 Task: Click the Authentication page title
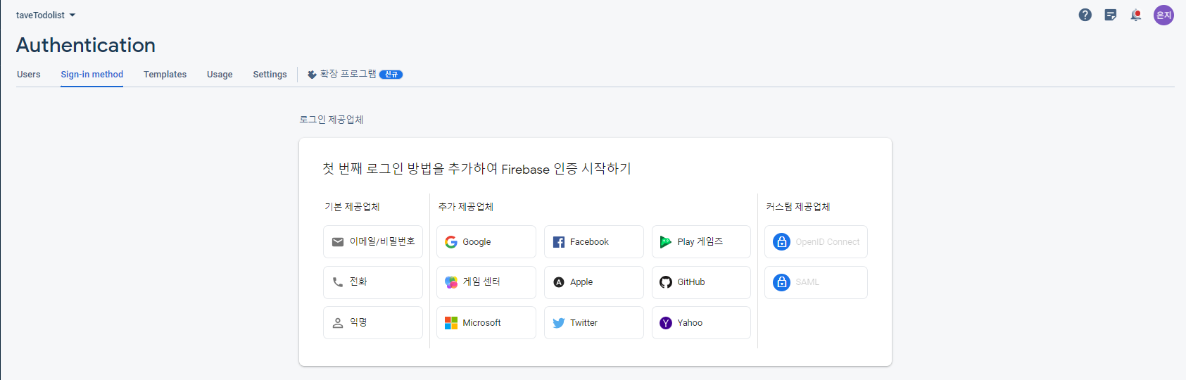click(86, 45)
